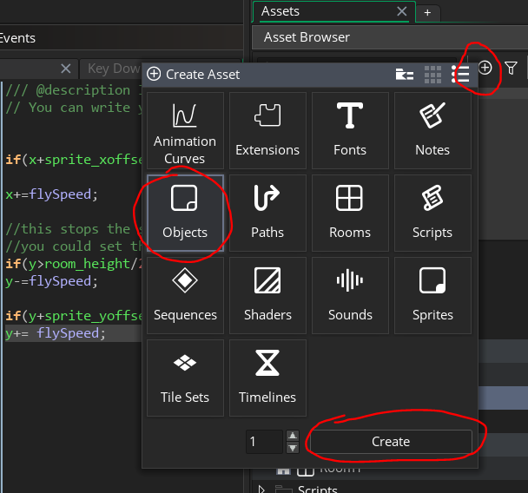Choose the Fonts asset type

tap(350, 130)
